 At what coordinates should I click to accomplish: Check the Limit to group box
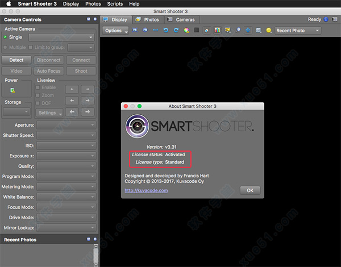[31, 47]
